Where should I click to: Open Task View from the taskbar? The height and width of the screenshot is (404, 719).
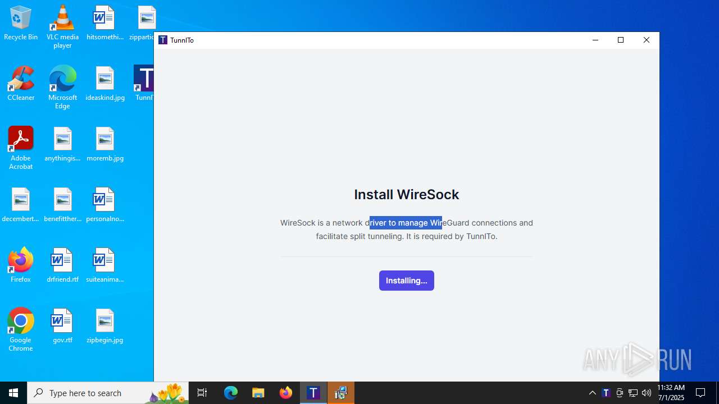coord(202,393)
